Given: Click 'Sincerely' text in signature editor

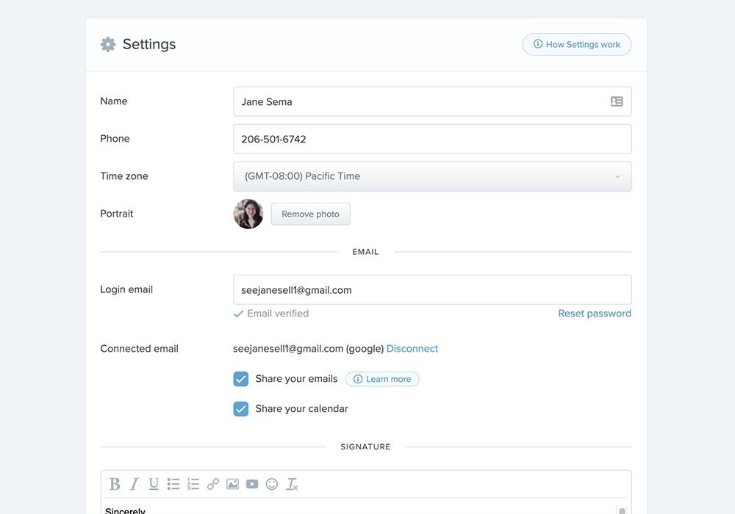Looking at the screenshot, I should click(125, 510).
